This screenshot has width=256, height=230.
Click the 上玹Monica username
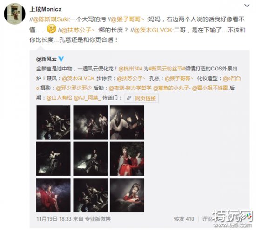pyautogui.click(x=46, y=9)
